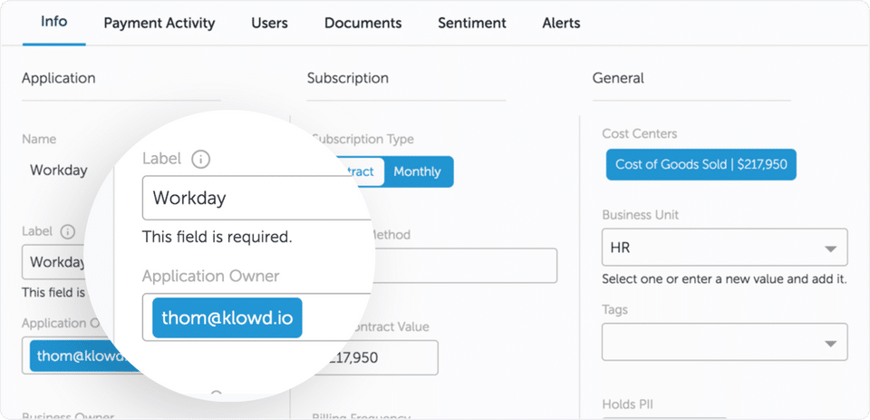This screenshot has width=870, height=420.
Task: Expand the Business Unit dropdown
Action: pyautogui.click(x=830, y=248)
